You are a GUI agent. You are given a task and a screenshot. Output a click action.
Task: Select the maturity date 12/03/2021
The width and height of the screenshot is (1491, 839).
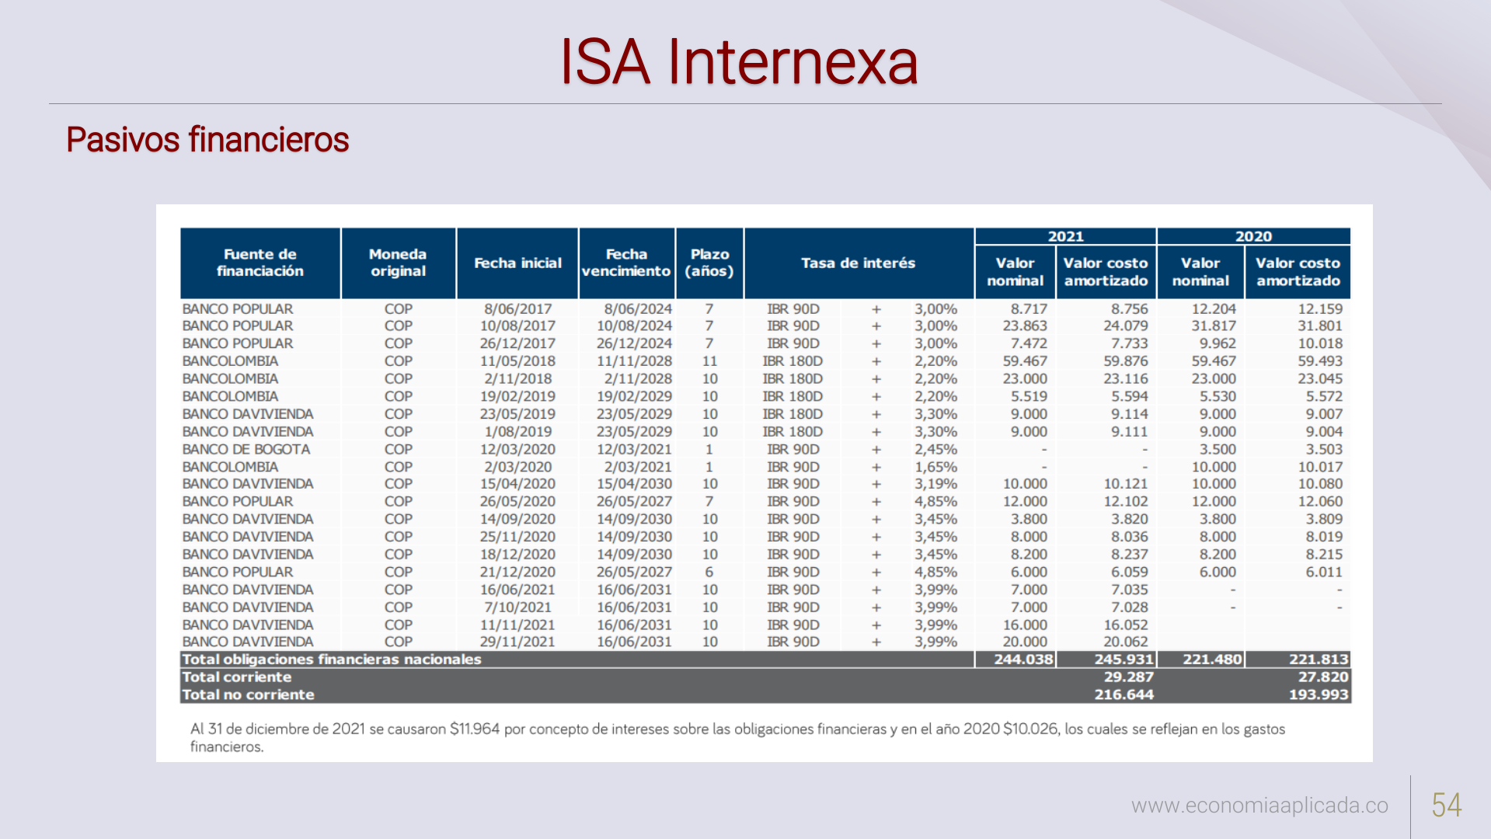[634, 449]
